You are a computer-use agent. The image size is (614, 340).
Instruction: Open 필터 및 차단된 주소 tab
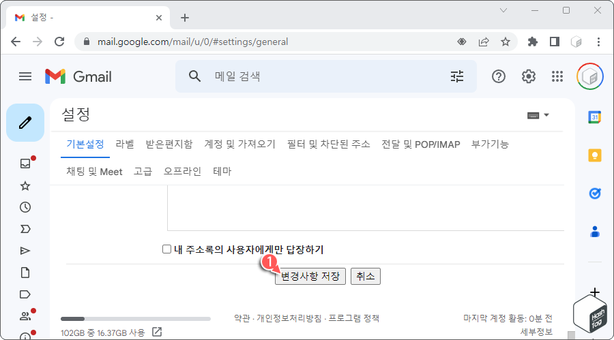[x=329, y=144]
